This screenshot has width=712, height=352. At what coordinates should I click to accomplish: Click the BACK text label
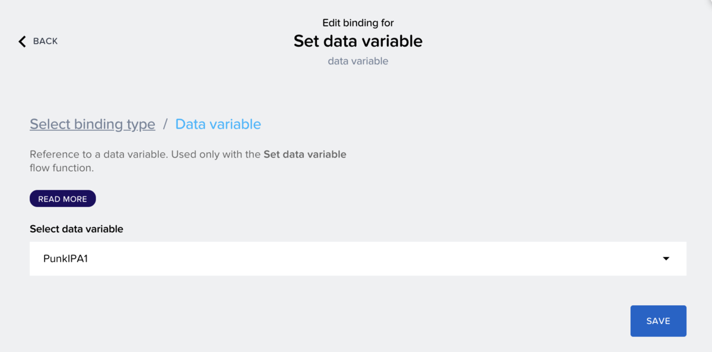45,41
